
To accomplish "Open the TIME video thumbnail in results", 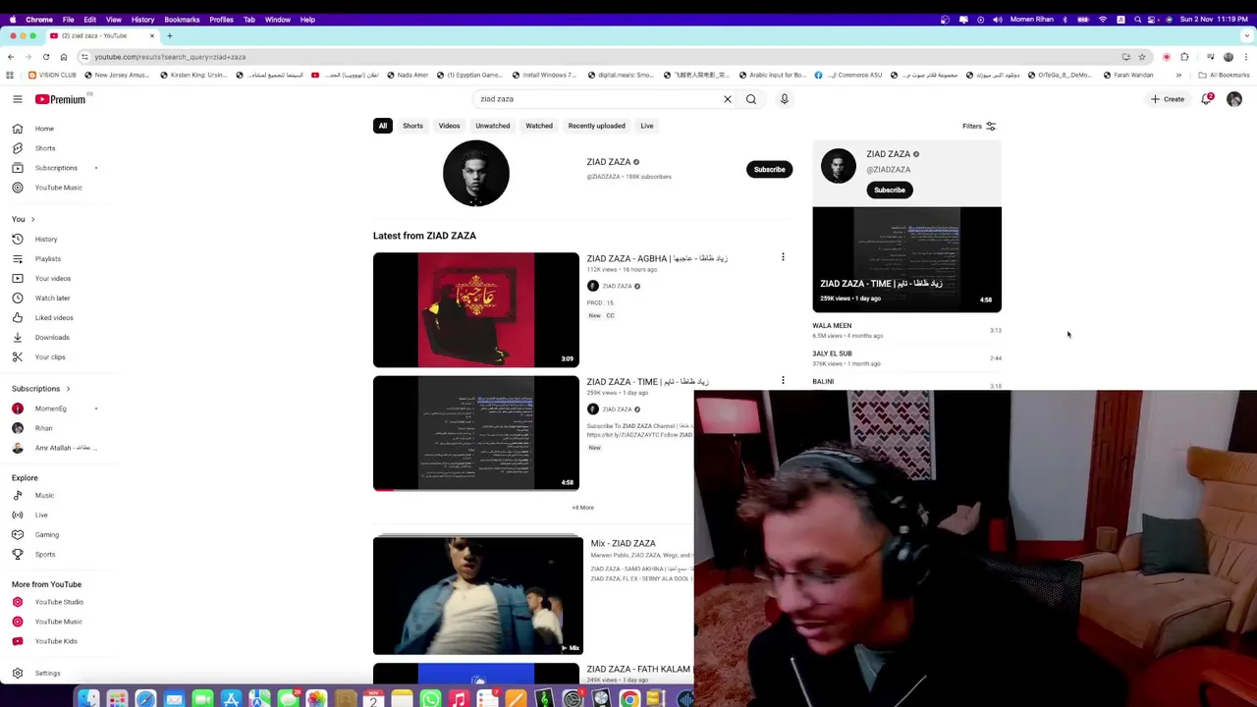I will (x=476, y=433).
